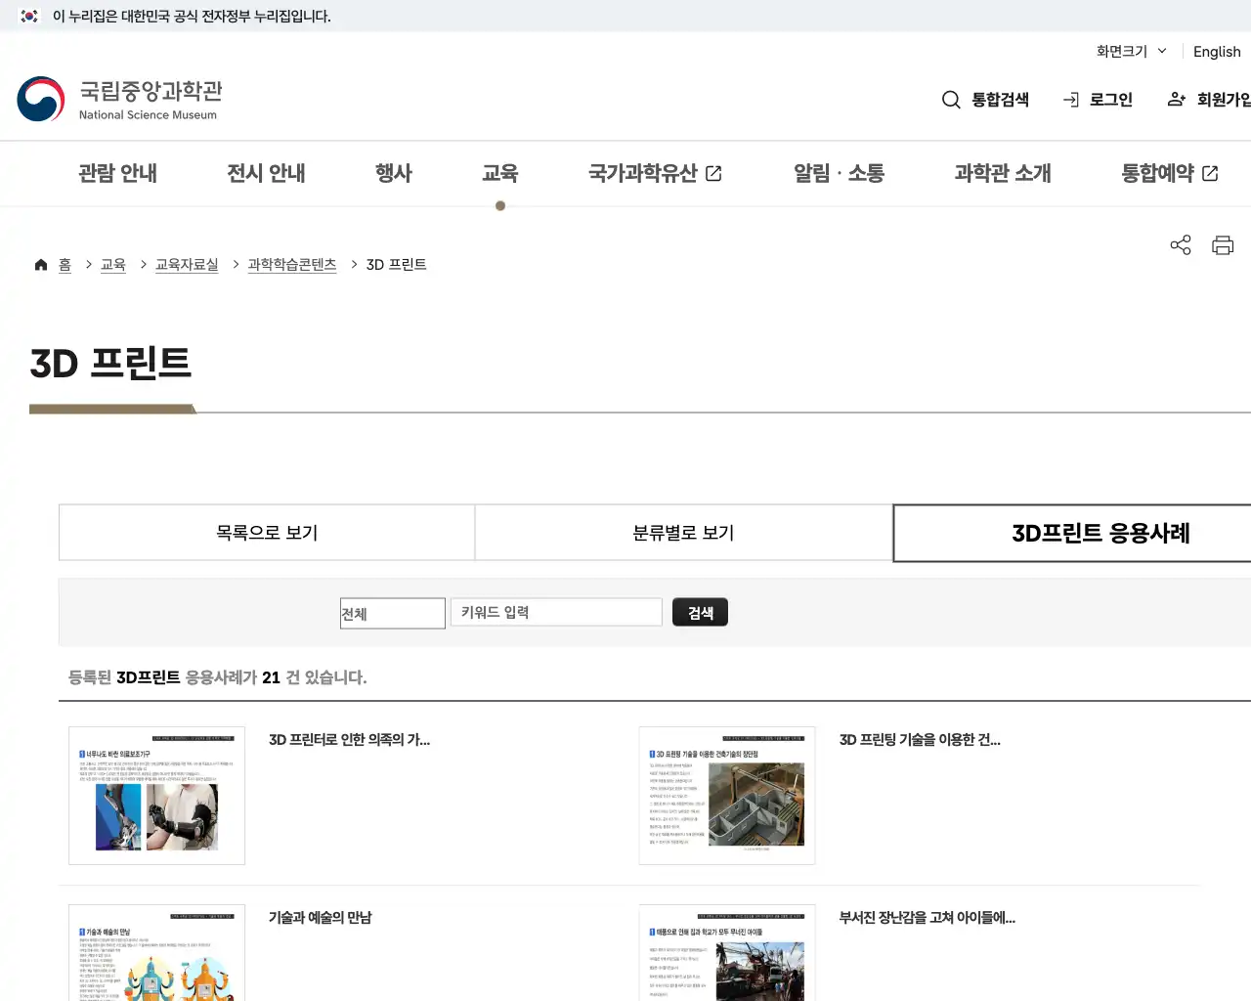1251x1001 pixels.
Task: Select the 회원가입 signup icon
Action: (x=1177, y=100)
